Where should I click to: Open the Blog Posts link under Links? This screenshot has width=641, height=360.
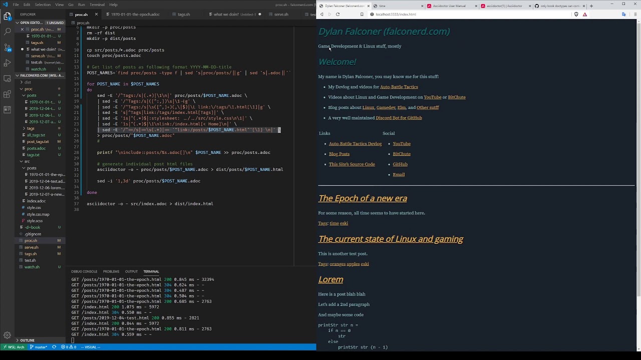tap(339, 154)
